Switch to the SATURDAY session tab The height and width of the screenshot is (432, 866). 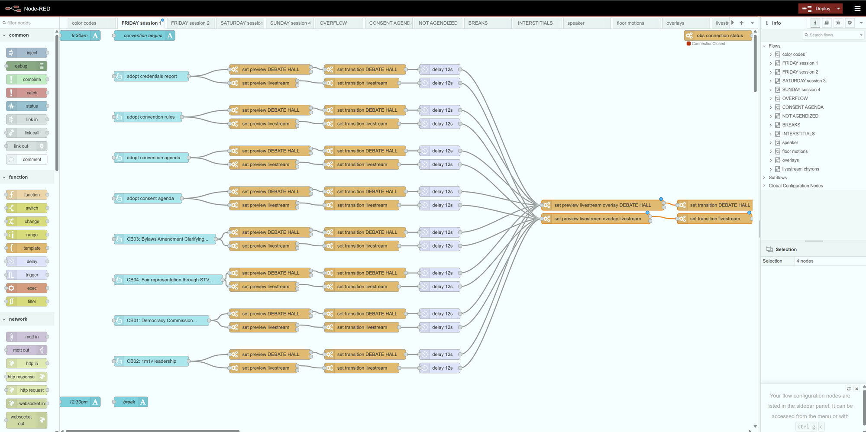click(x=241, y=23)
